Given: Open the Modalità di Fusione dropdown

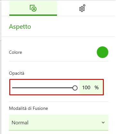Looking at the screenshot, I should [x=59, y=122].
